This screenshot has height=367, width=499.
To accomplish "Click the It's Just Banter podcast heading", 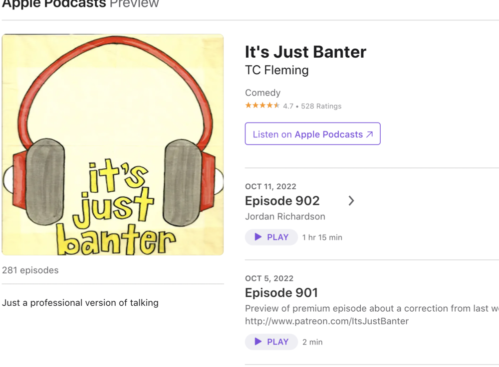I will pos(305,52).
